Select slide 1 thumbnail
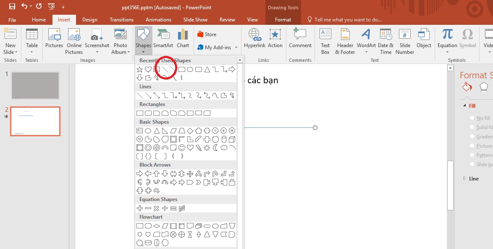Screen dimensions: 493x249 35,86
